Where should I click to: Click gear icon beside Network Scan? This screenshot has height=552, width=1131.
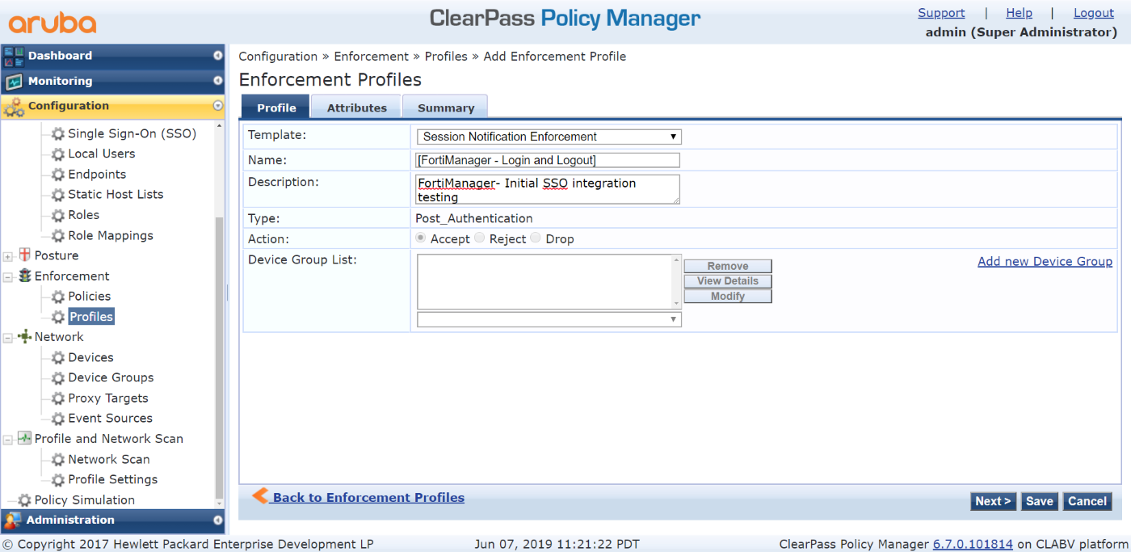click(58, 460)
